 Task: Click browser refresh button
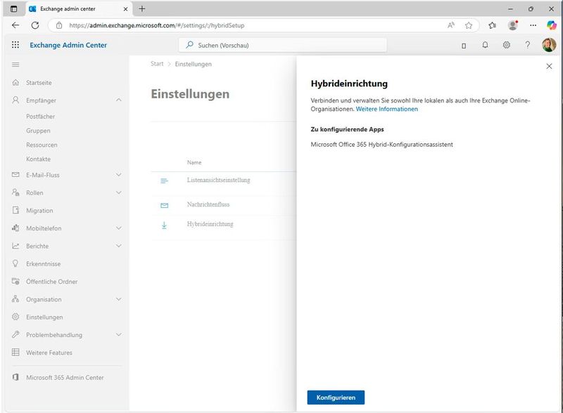point(35,25)
